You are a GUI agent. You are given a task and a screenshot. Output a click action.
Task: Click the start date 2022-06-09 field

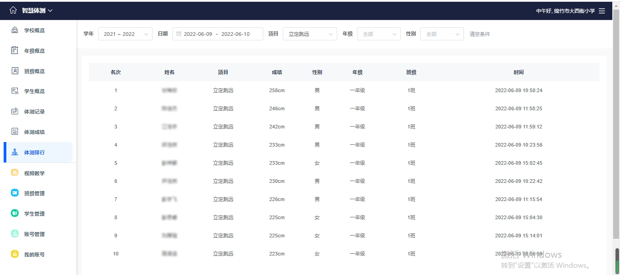point(198,34)
